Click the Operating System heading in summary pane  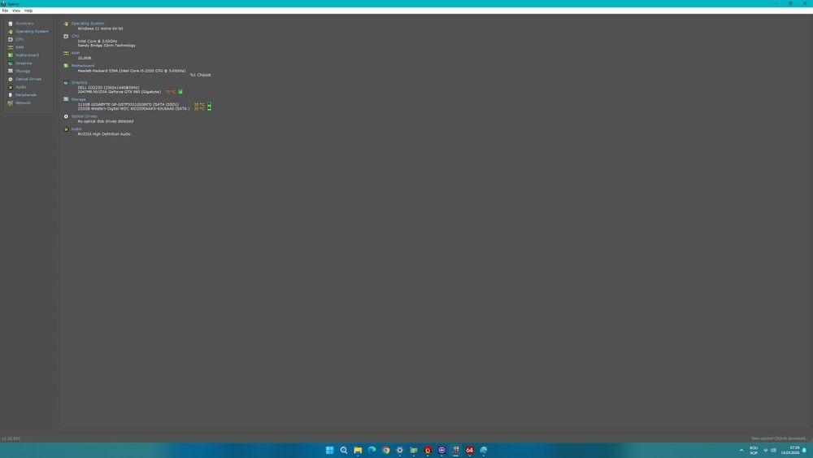tap(88, 24)
